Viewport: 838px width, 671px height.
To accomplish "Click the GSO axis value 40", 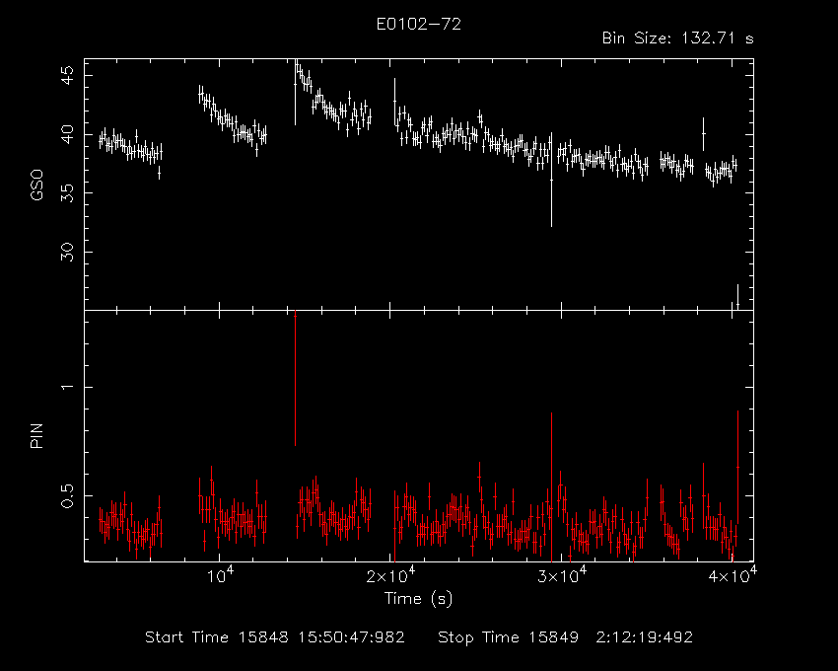I will (68, 134).
